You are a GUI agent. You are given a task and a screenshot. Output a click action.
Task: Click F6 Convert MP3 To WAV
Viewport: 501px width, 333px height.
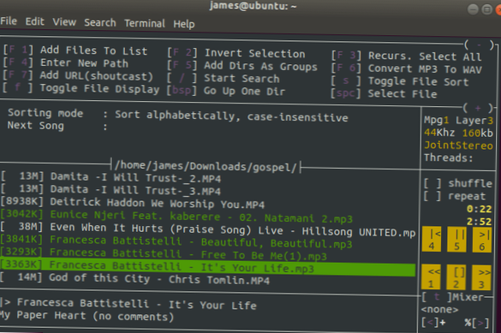[407, 68]
